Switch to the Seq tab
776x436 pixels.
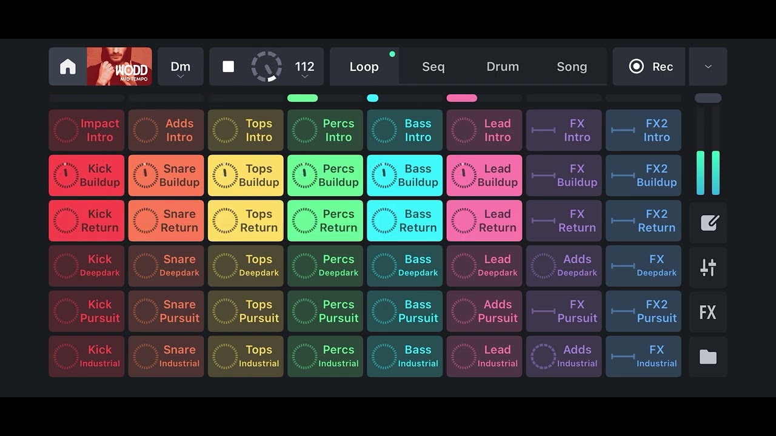pyautogui.click(x=433, y=67)
